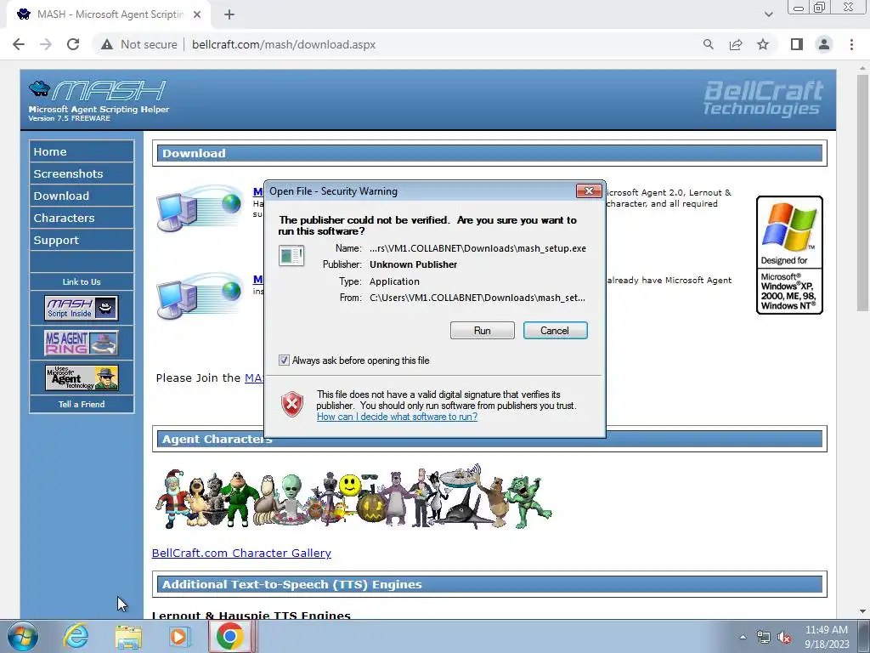The image size is (870, 653).
Task: Open the Chrome profile avatar
Action: click(x=824, y=44)
